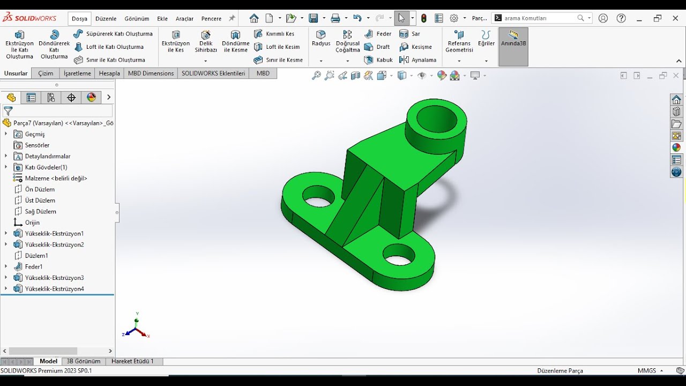The image size is (686, 386).
Task: Open Delik Sihirbazı tool
Action: [206, 42]
